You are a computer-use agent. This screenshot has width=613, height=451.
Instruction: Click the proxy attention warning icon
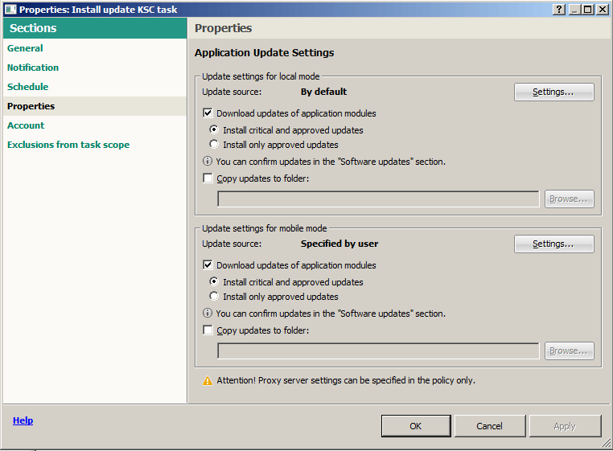pyautogui.click(x=208, y=380)
